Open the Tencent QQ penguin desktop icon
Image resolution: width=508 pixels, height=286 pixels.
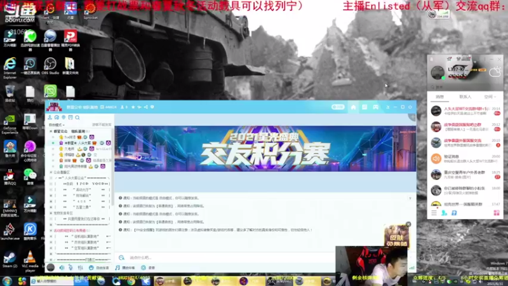[x=10, y=177]
